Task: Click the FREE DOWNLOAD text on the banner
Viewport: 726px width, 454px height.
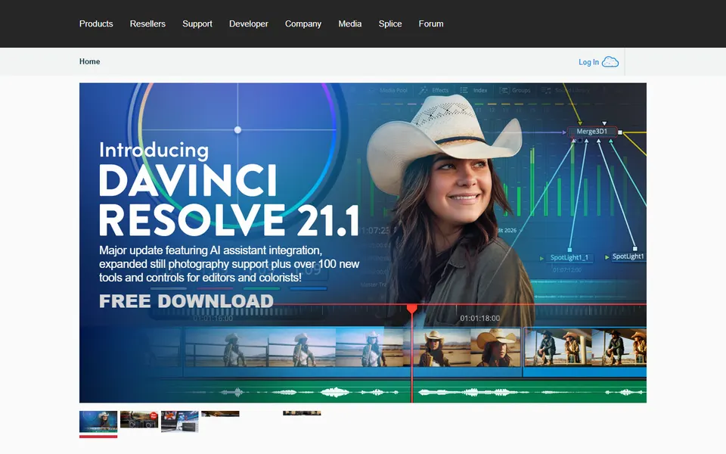Action: coord(186,301)
